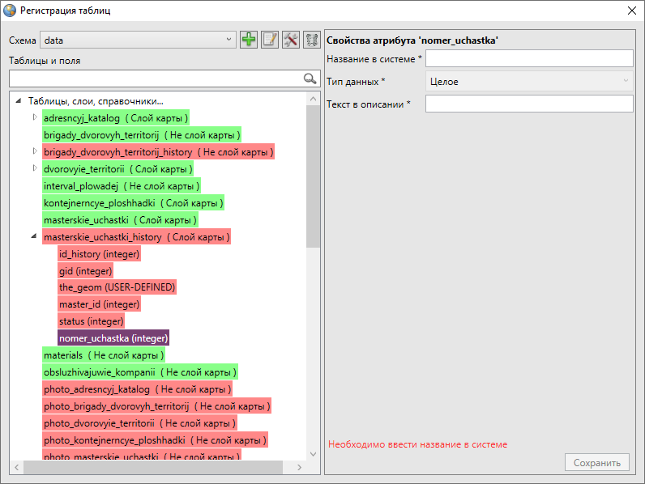
Task: Collapse the masterskie_uchastki_history node
Action: 34,237
